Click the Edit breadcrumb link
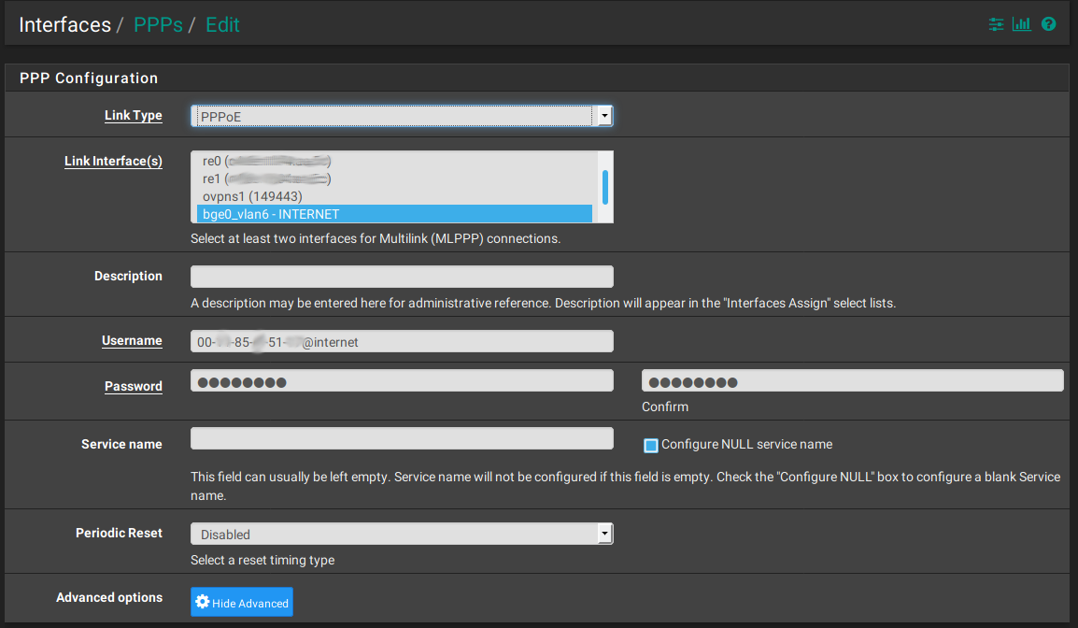This screenshot has width=1078, height=628. coord(222,25)
